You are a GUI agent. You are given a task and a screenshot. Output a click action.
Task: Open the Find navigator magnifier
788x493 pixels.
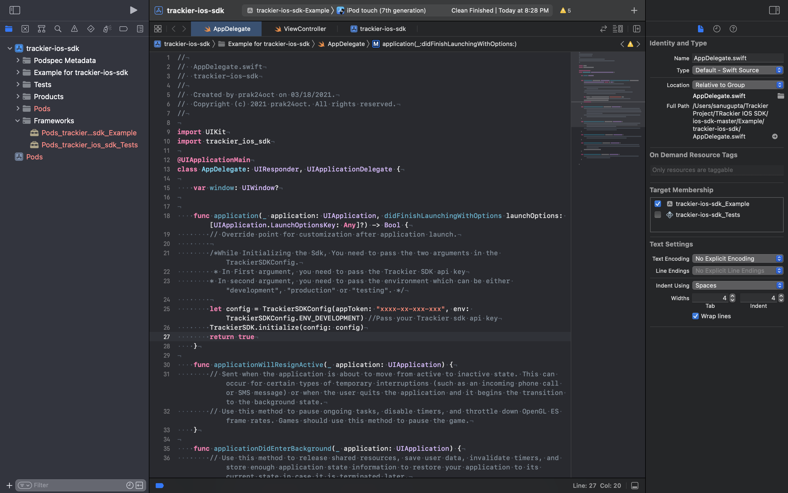click(x=58, y=29)
